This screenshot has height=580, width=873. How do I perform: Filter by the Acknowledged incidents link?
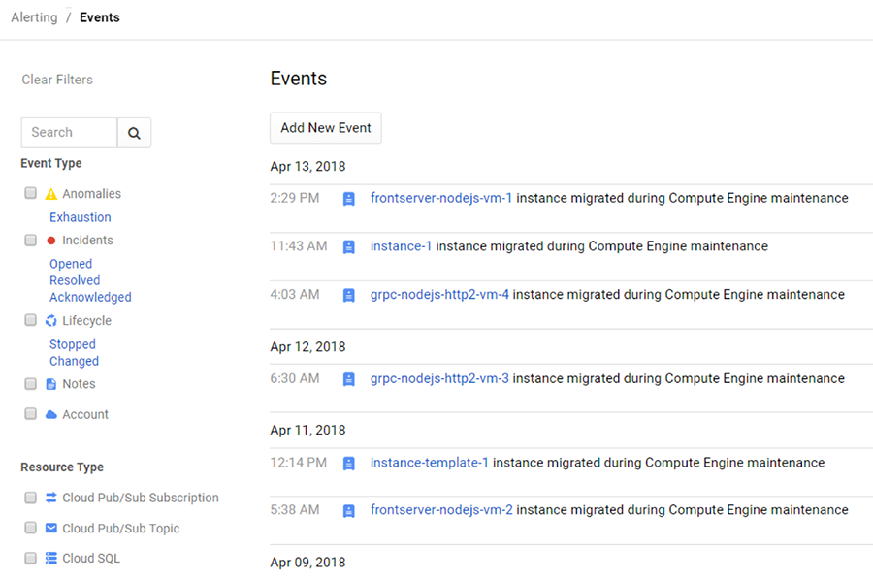(x=90, y=297)
